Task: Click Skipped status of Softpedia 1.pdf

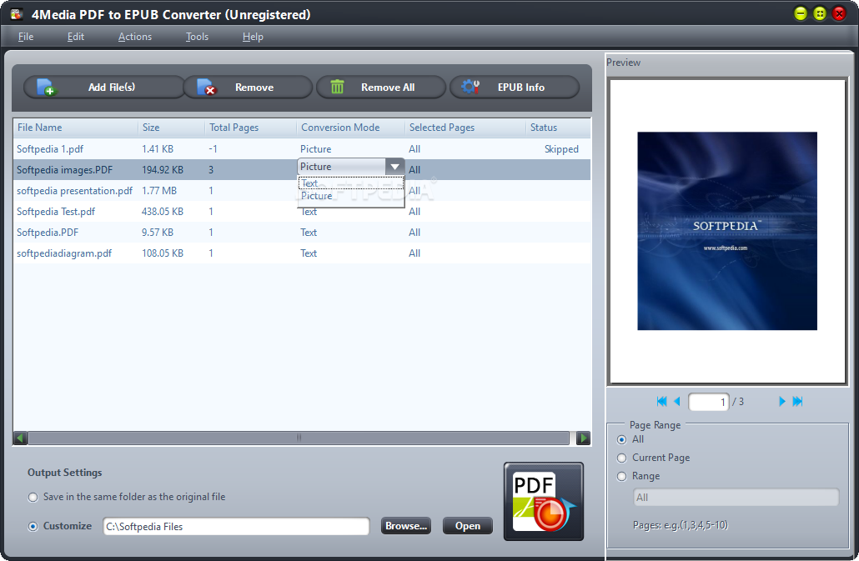Action: (561, 149)
